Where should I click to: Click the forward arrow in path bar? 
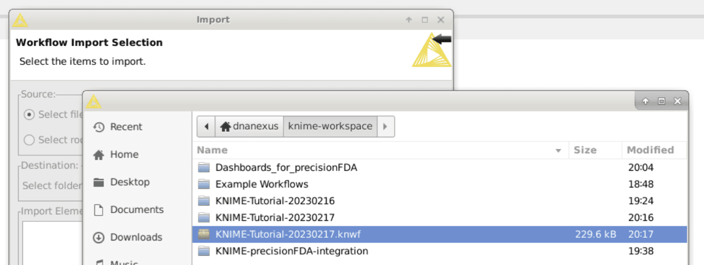386,127
